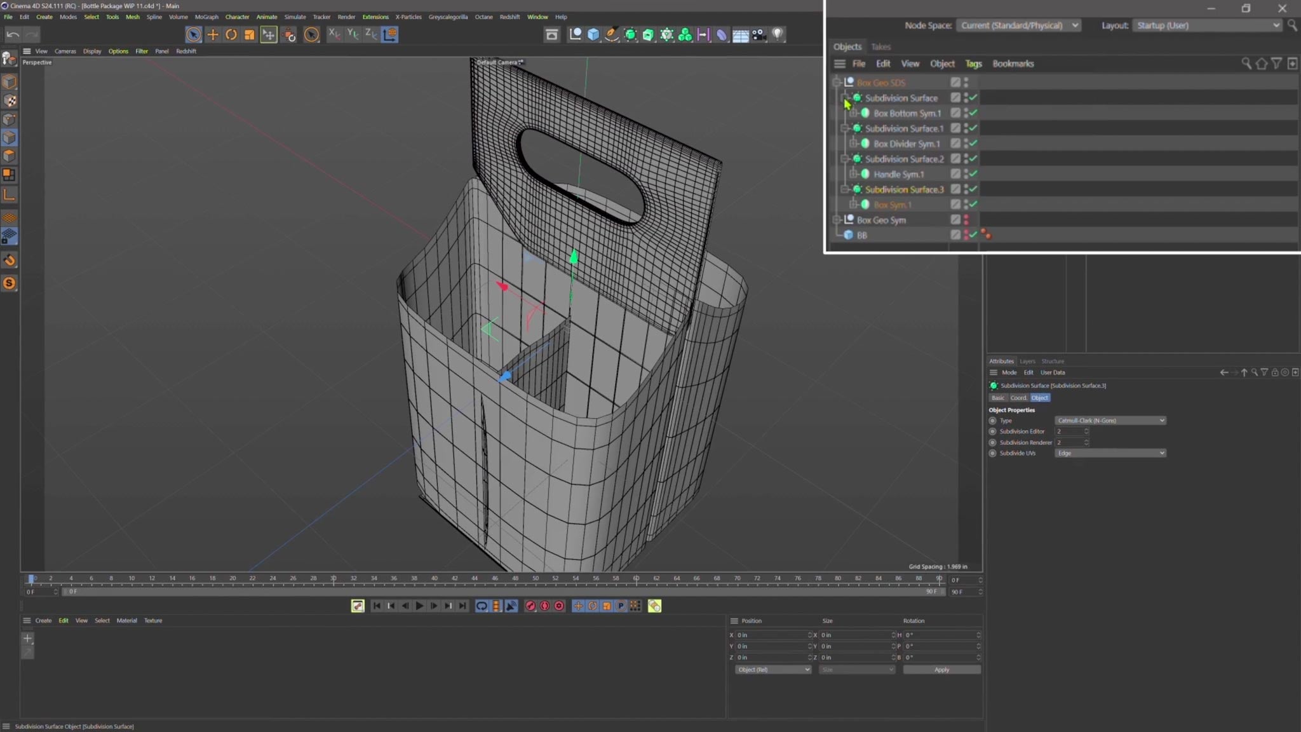Select the Move tool in the toolbar
Image resolution: width=1301 pixels, height=732 pixels.
point(213,34)
